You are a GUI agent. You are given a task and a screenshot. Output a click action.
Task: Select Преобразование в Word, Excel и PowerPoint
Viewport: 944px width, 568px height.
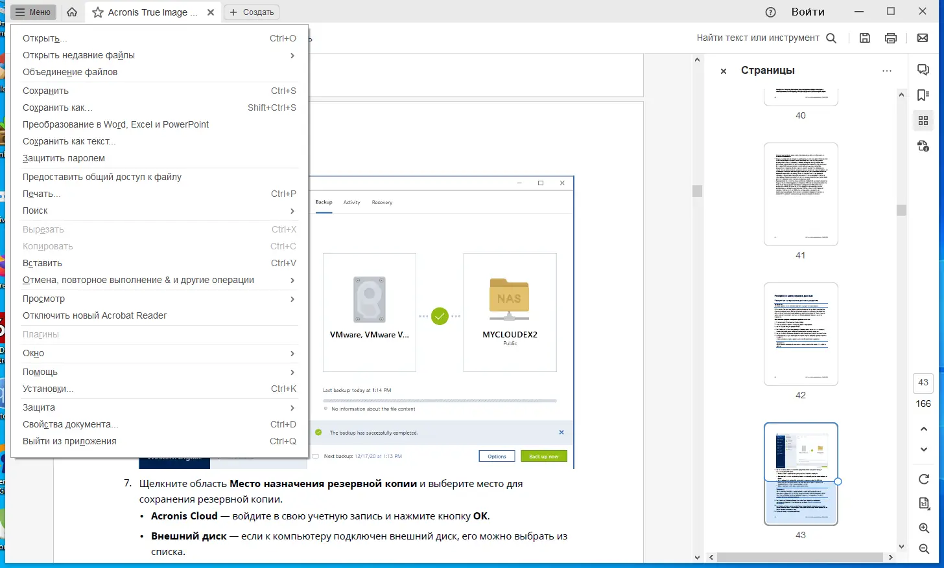click(x=159, y=124)
